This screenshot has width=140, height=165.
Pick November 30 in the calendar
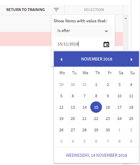(x=108, y=130)
